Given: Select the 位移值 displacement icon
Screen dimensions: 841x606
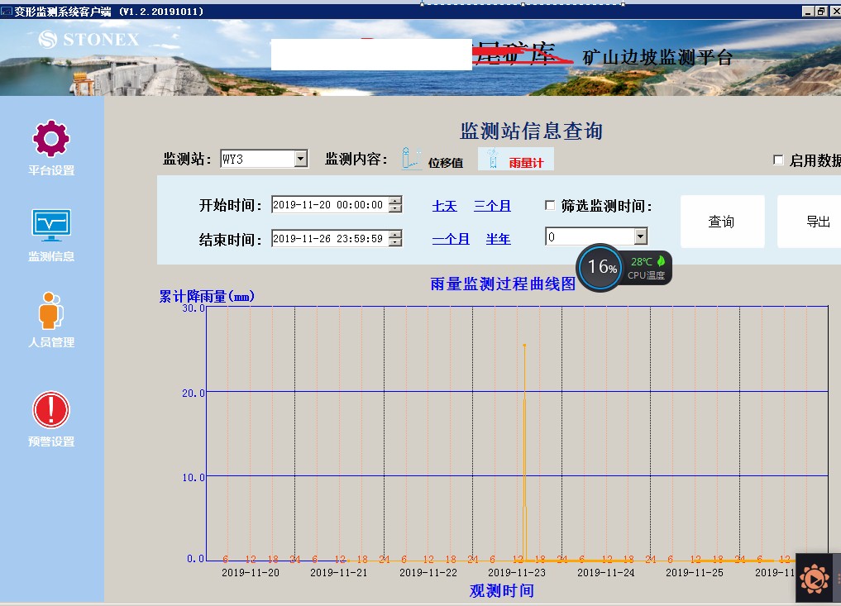Looking at the screenshot, I should 412,159.
